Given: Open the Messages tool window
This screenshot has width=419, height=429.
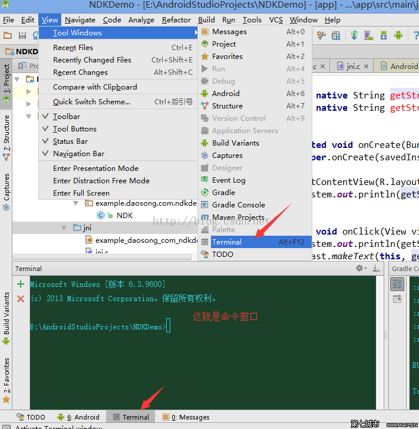Looking at the screenshot, I should [255, 32].
